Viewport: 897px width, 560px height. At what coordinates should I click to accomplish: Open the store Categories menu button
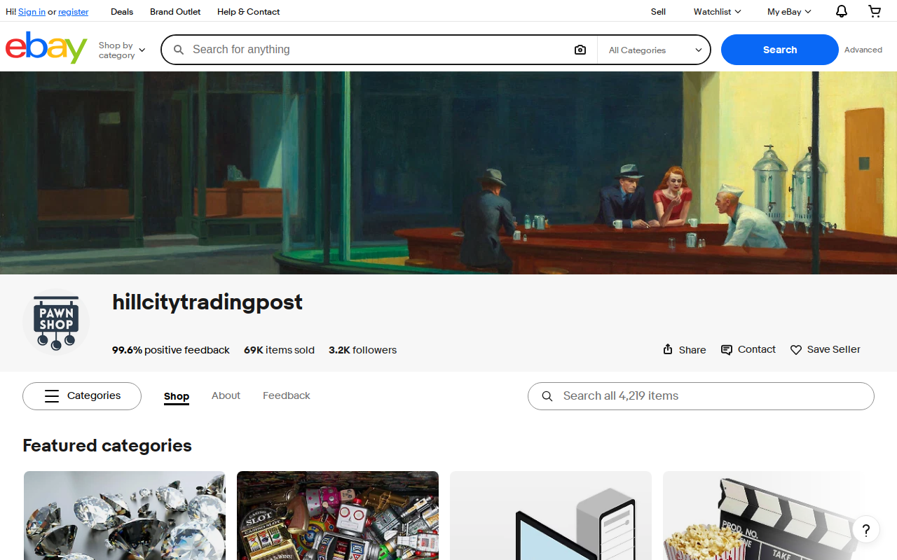(82, 396)
